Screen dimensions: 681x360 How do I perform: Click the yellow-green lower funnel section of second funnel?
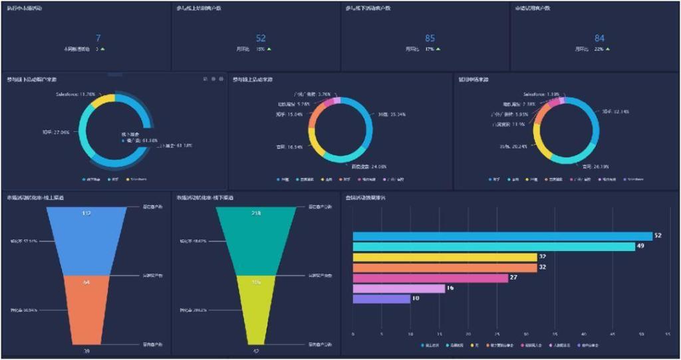256,310
